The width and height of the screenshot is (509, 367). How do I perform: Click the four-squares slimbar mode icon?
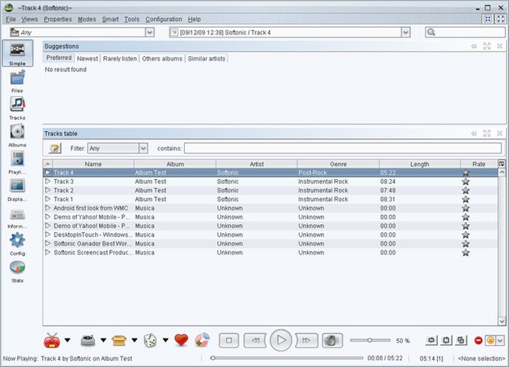click(487, 19)
